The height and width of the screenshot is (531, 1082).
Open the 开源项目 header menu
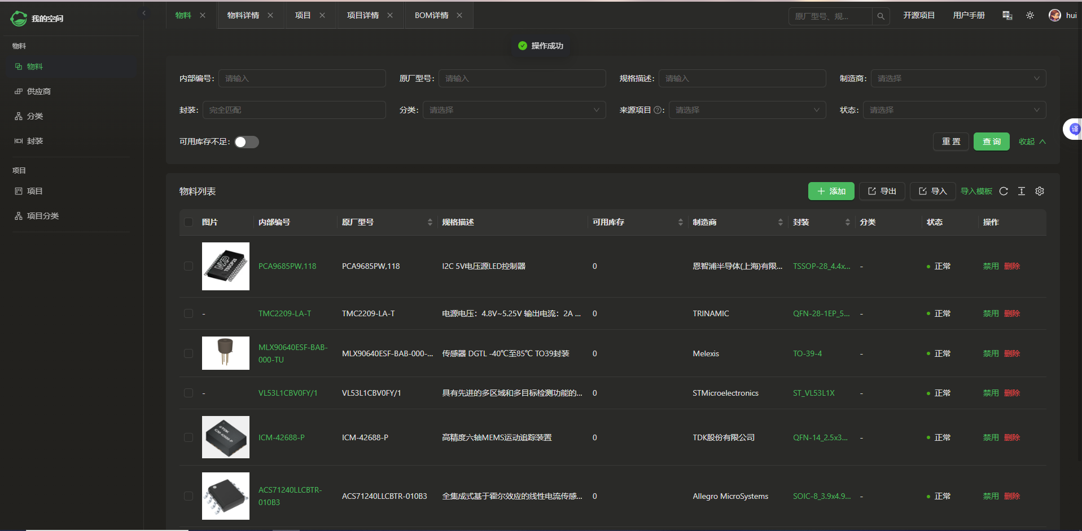[x=919, y=15]
